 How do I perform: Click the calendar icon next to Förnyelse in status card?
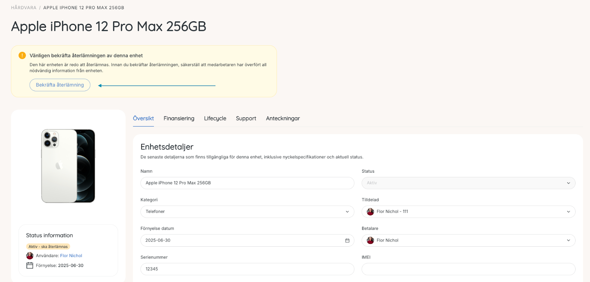(30, 265)
